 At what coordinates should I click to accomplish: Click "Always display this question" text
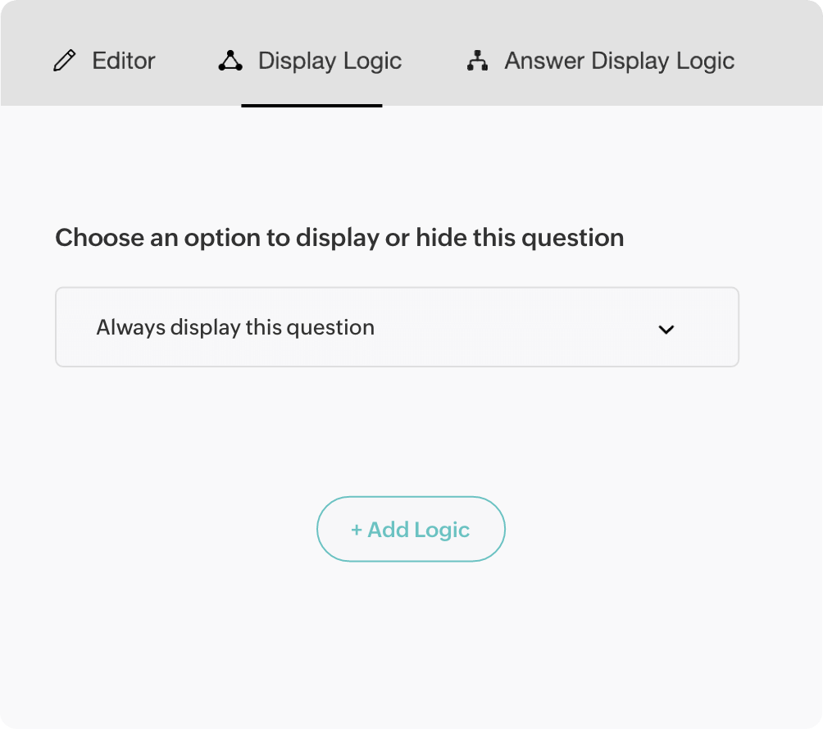(235, 327)
